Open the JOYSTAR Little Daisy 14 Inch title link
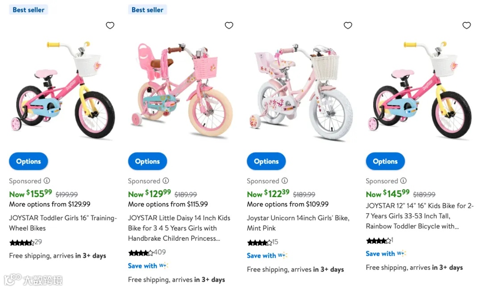 [179, 228]
